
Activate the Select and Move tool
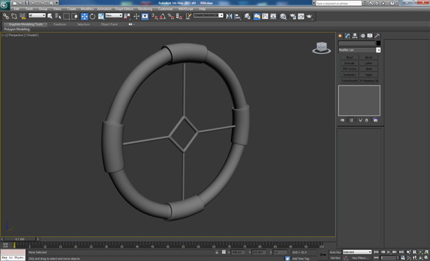pyautogui.click(x=85, y=16)
